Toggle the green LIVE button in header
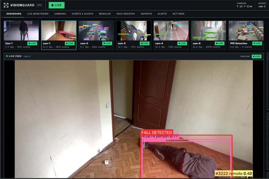 click(56, 5)
